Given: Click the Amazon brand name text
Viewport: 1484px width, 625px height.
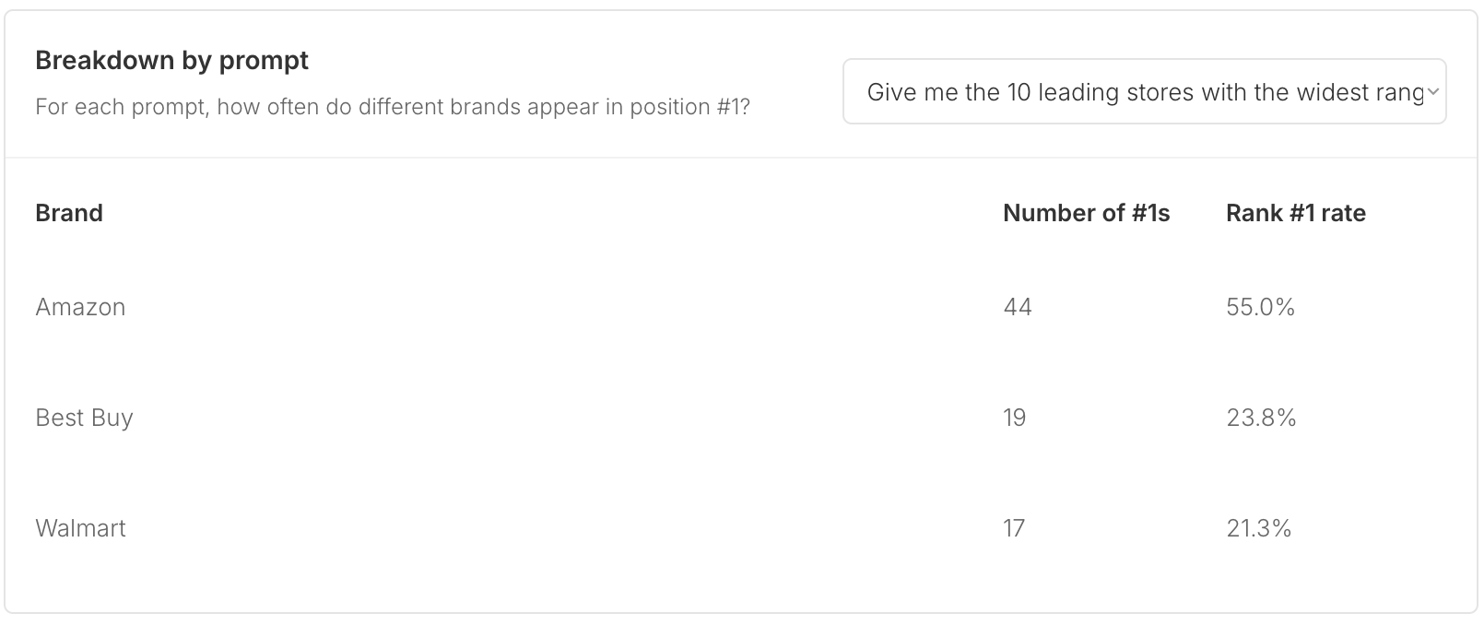Looking at the screenshot, I should (80, 307).
